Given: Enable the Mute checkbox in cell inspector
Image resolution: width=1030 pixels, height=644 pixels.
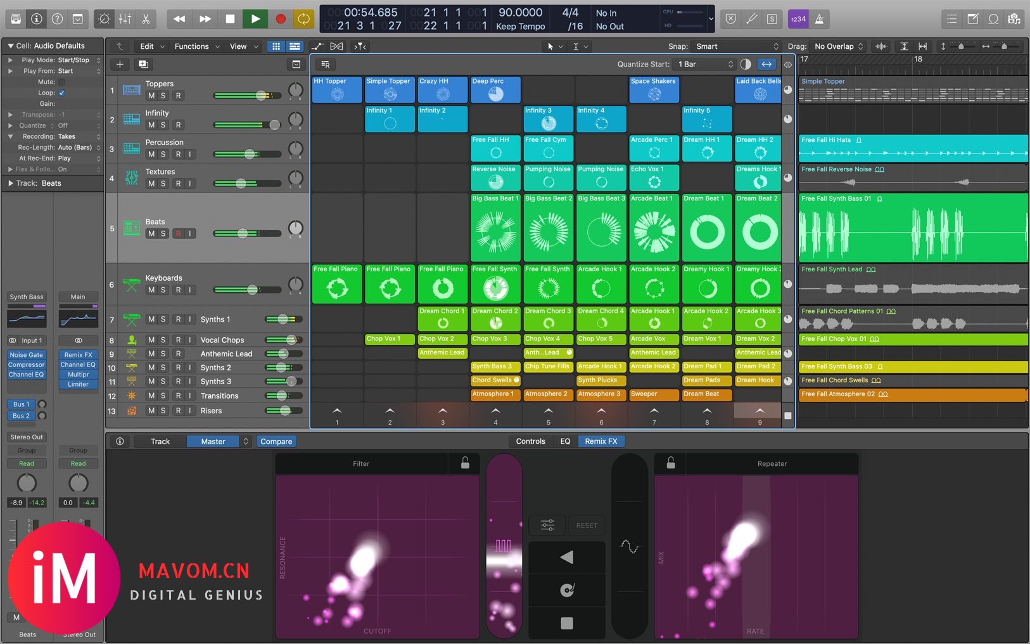Looking at the screenshot, I should pos(61,82).
